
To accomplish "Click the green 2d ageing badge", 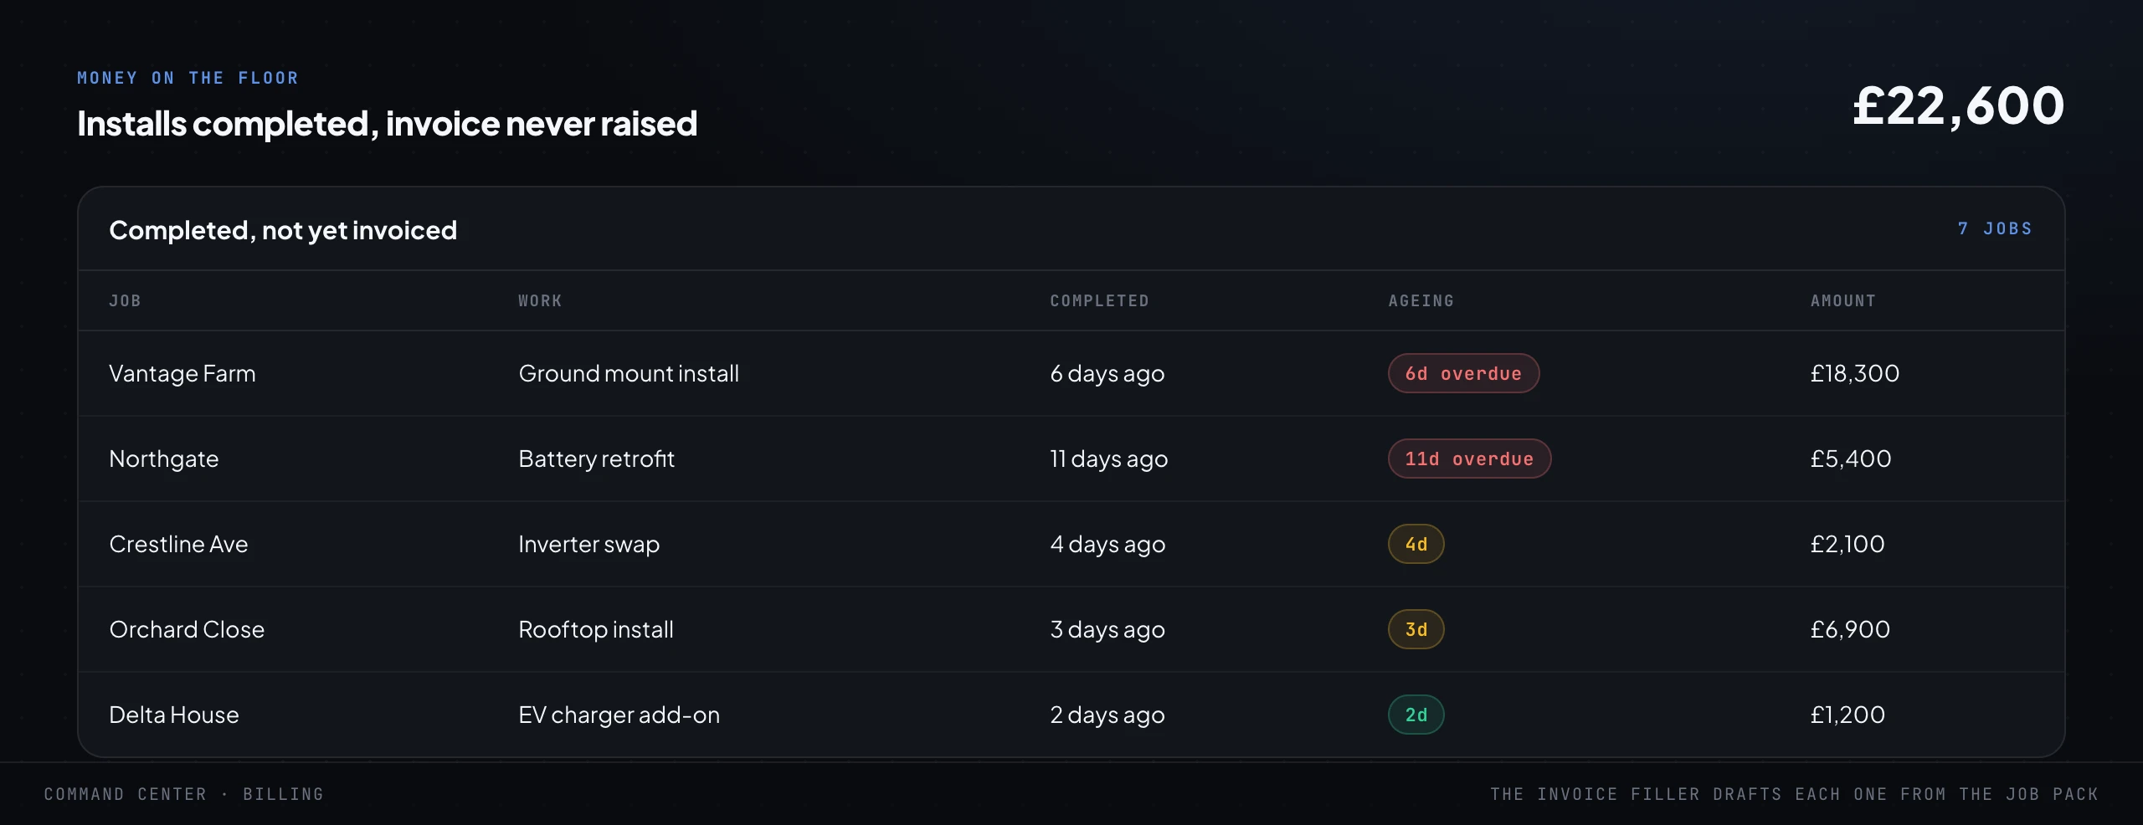I will 1416,715.
